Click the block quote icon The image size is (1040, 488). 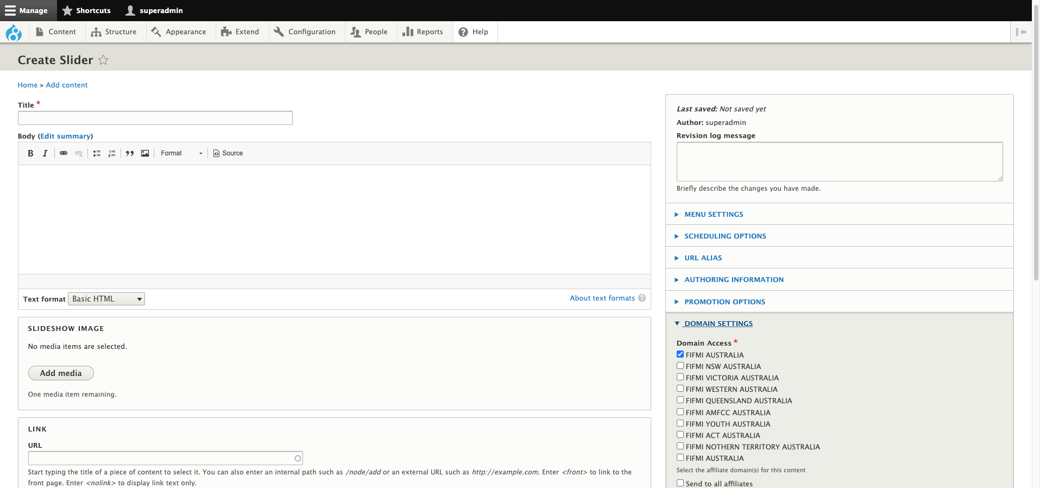tap(130, 153)
